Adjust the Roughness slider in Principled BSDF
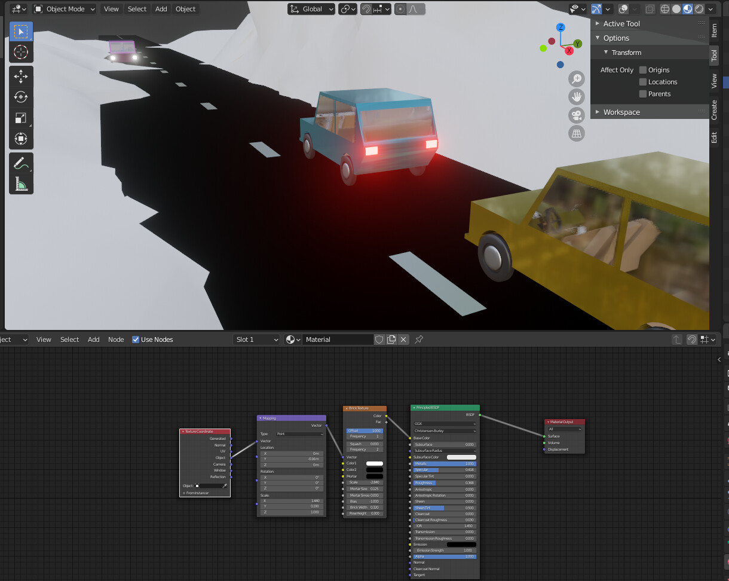Image resolution: width=729 pixels, height=581 pixels. coord(445,482)
